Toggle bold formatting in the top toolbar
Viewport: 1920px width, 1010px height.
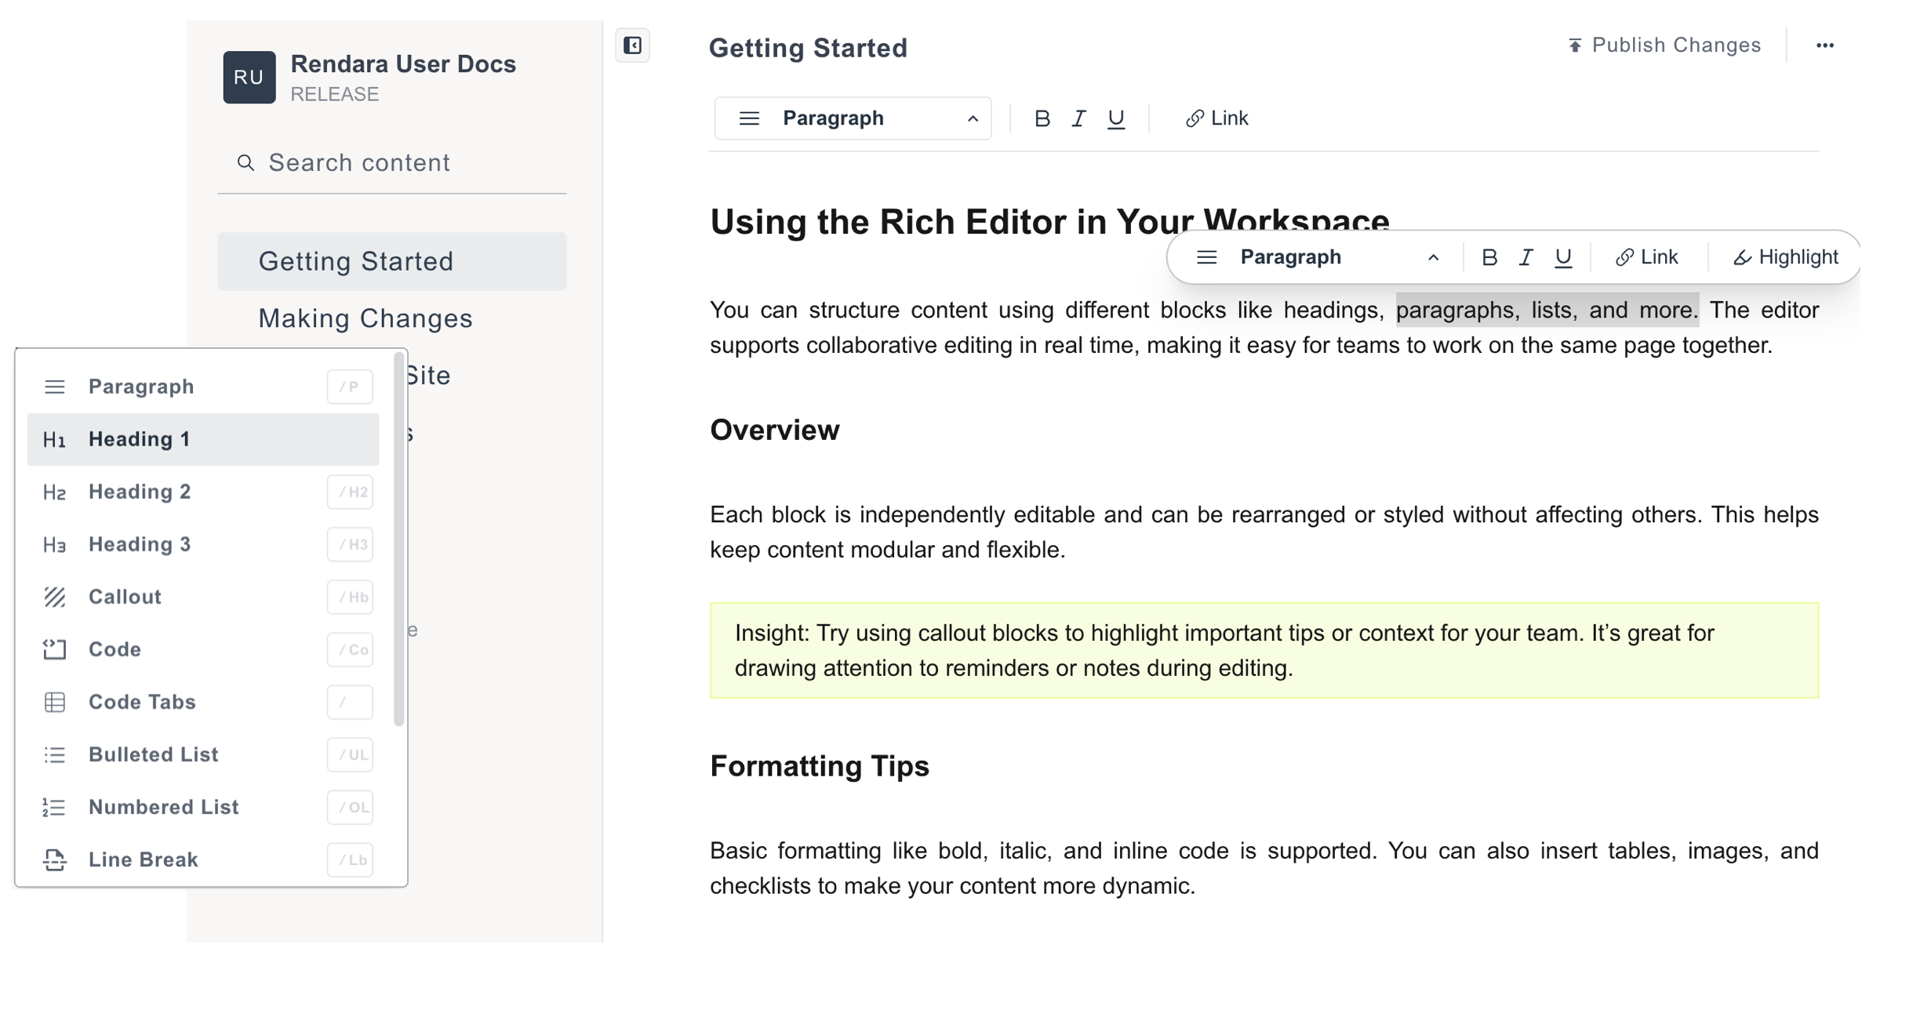[x=1042, y=118]
